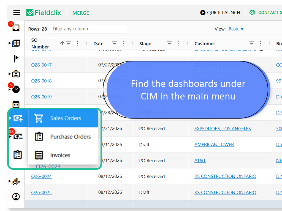Open SO Number column options menu

[78, 43]
